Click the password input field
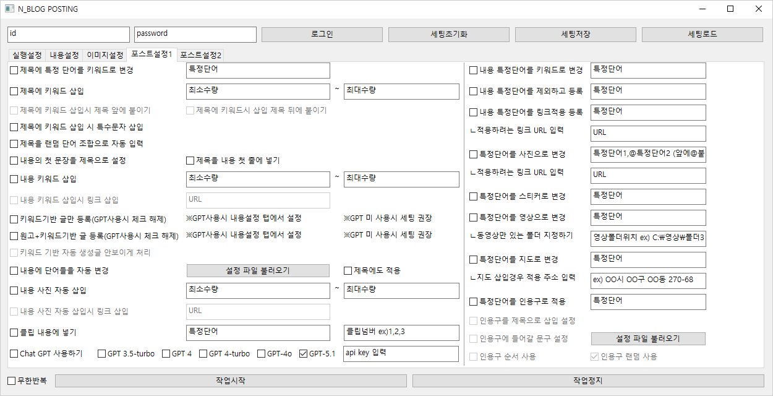 [x=195, y=35]
